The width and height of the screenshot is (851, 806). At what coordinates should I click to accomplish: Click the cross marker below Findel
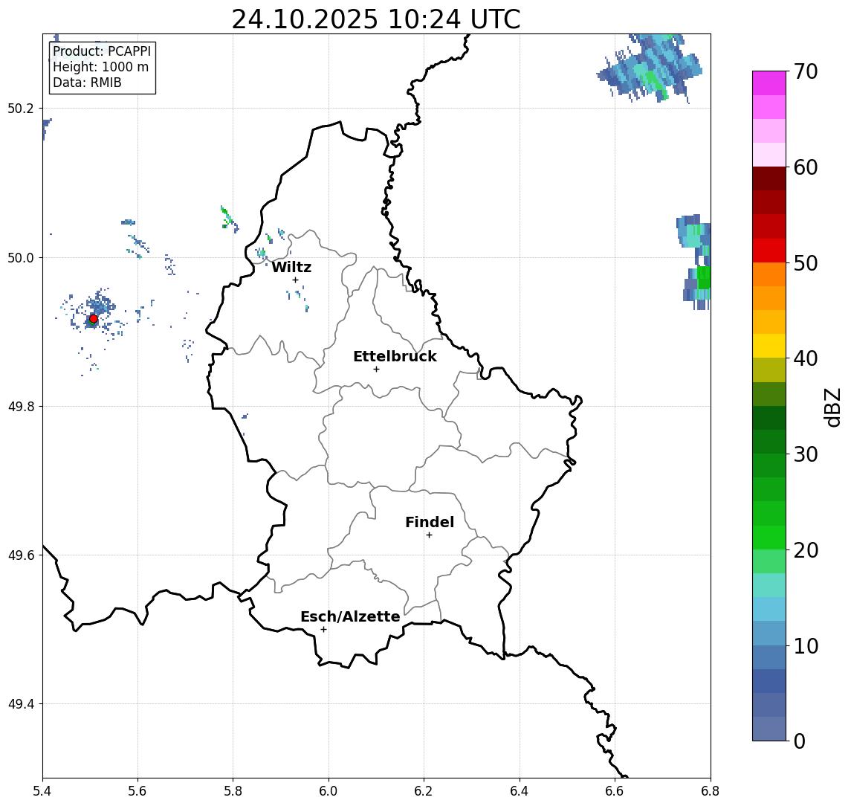(x=429, y=535)
